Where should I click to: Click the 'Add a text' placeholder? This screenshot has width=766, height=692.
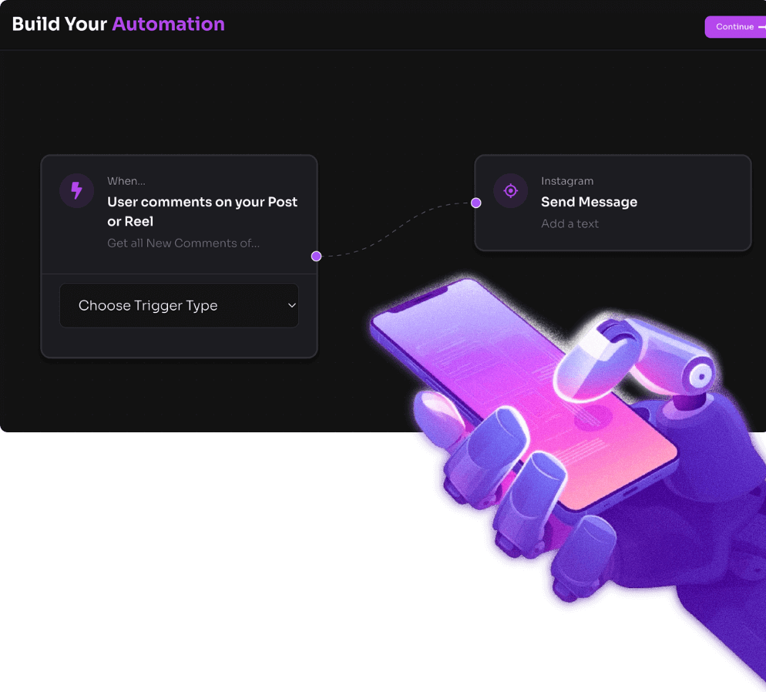569,223
